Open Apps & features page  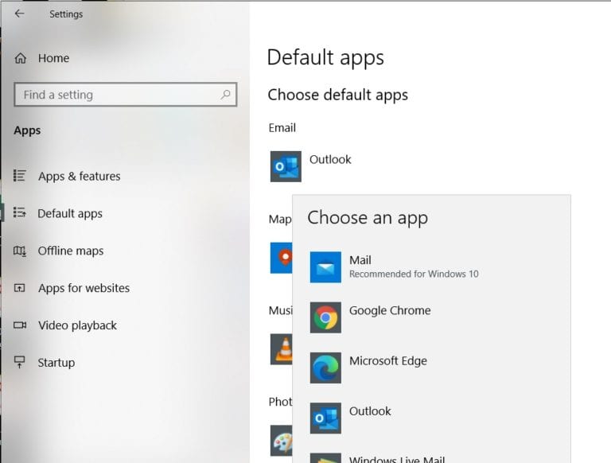point(79,176)
